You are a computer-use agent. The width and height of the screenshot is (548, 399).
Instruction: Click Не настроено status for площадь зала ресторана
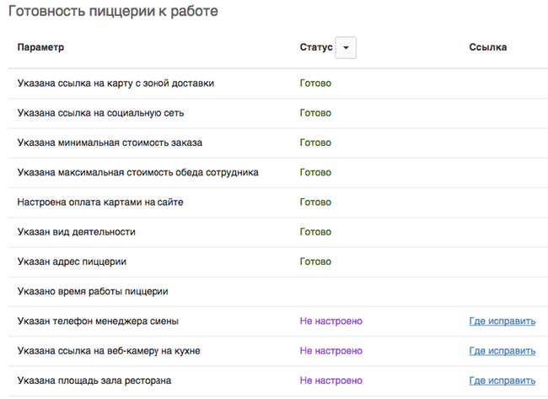[331, 380]
